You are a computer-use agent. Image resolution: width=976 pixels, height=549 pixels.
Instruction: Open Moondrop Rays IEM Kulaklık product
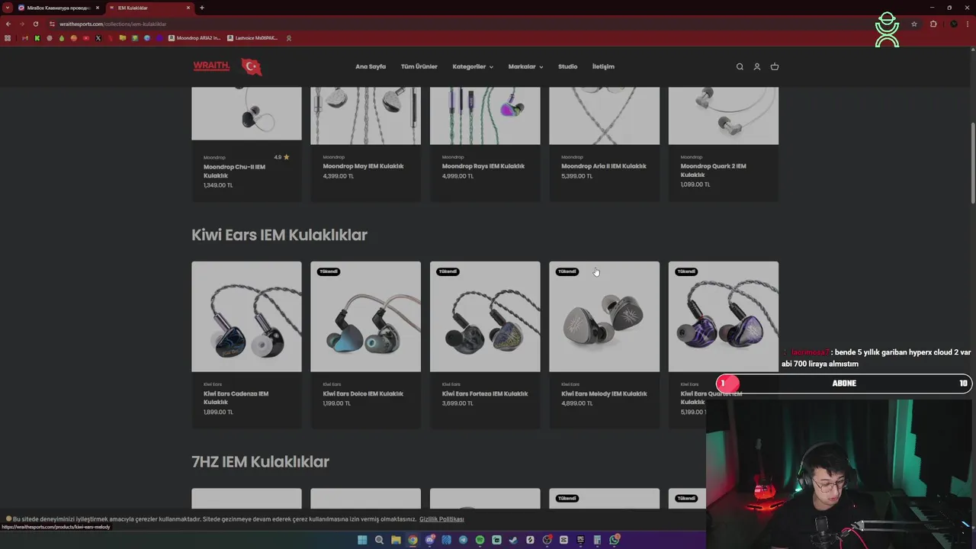(483, 166)
